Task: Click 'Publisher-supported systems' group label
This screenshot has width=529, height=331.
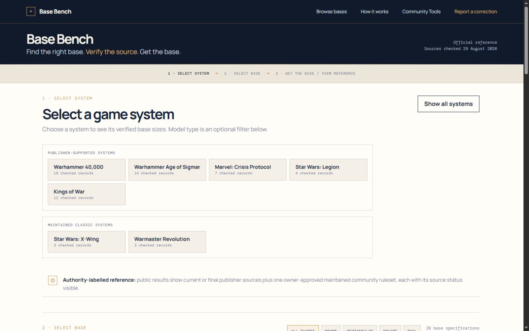Action: coord(81,153)
